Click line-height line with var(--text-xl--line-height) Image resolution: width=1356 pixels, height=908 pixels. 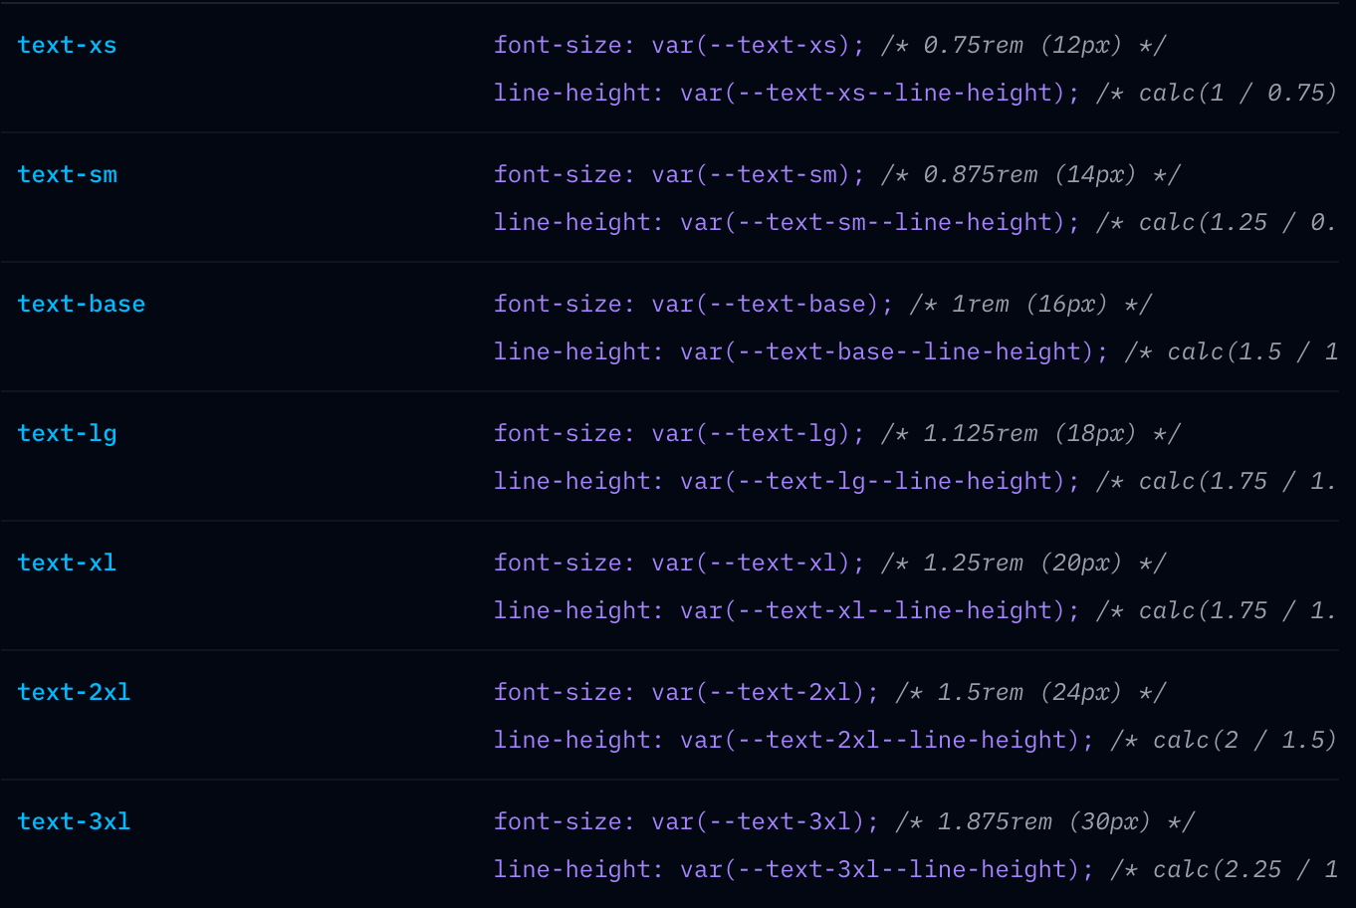pos(915,611)
